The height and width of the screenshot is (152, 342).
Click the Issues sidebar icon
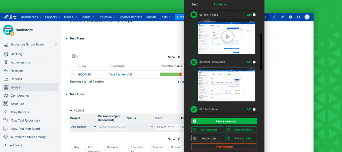pos(6,87)
